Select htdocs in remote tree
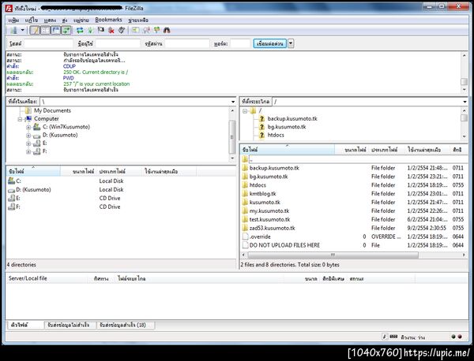Viewport: 474px width, 361px height. coord(276,135)
